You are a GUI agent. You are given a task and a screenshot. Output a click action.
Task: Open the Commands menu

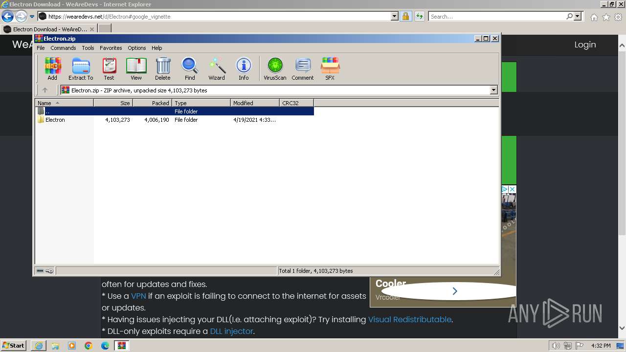pyautogui.click(x=63, y=48)
